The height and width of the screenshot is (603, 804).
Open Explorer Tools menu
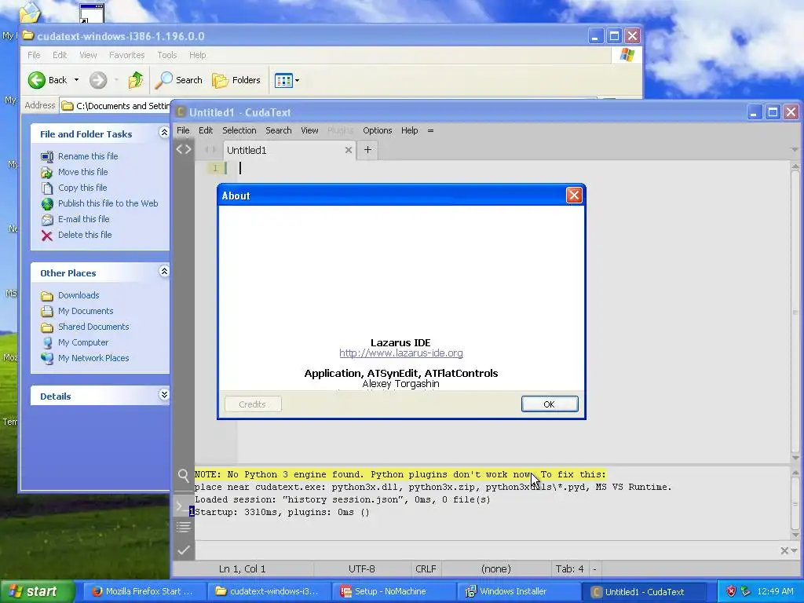tap(166, 55)
